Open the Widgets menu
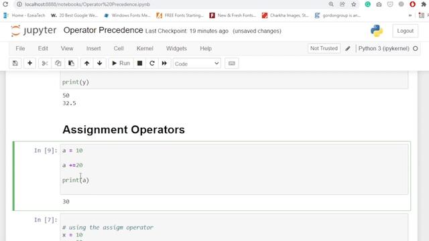 [x=176, y=48]
